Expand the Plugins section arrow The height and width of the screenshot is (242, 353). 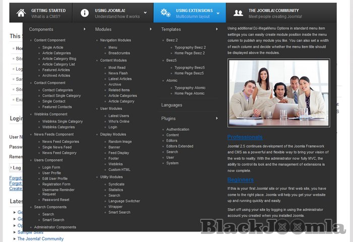pyautogui.click(x=216, y=118)
